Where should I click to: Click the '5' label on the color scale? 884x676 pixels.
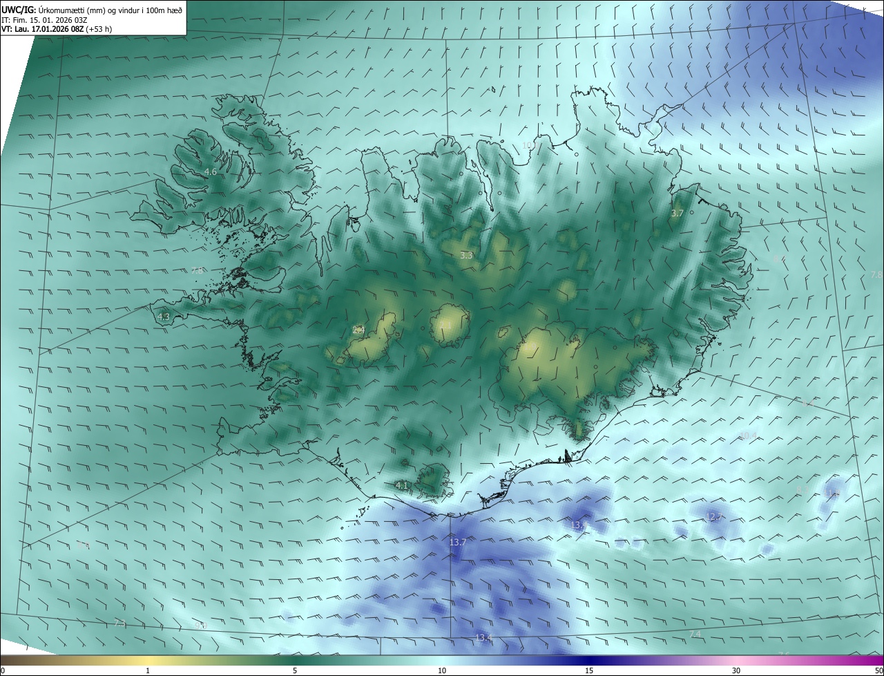[295, 671]
